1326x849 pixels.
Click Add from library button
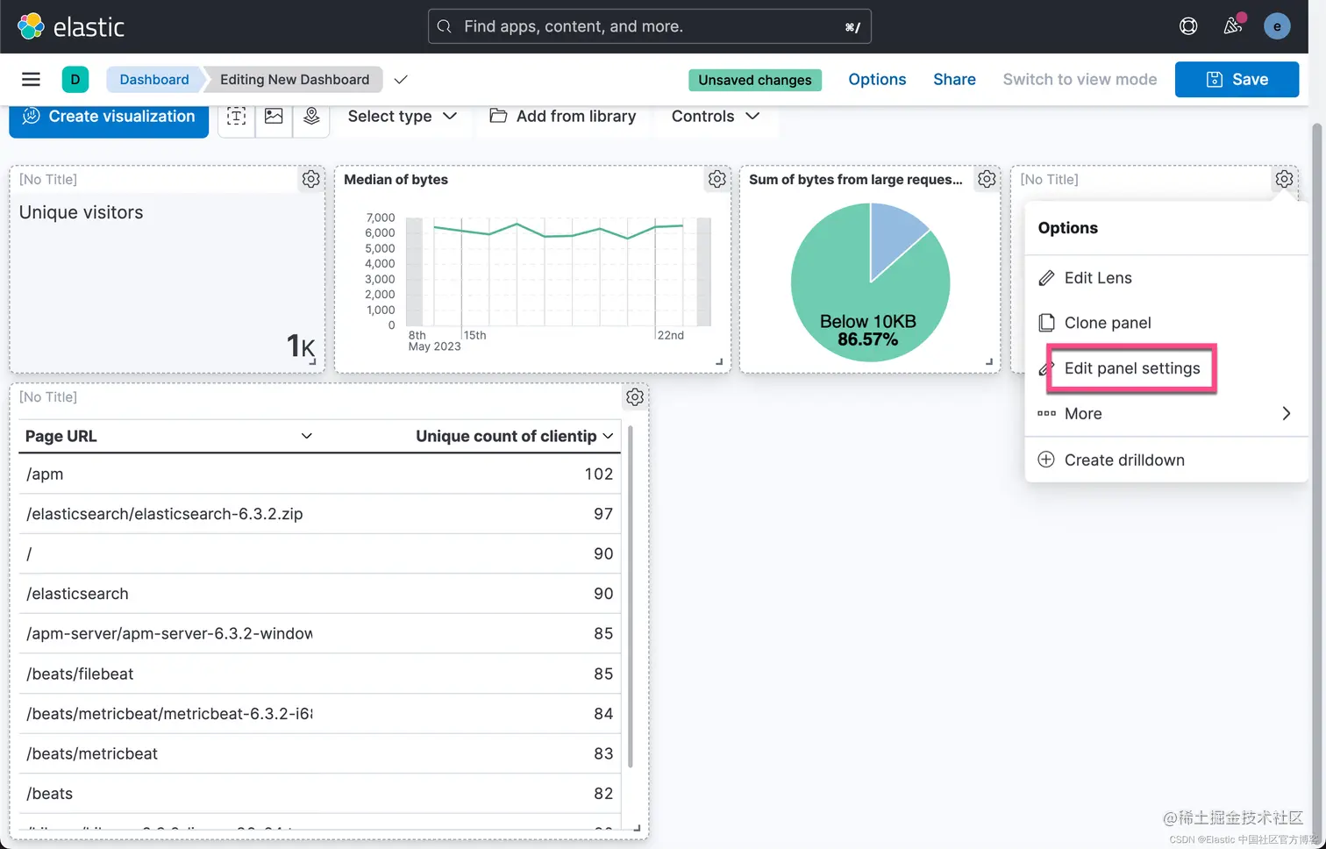[x=563, y=117]
